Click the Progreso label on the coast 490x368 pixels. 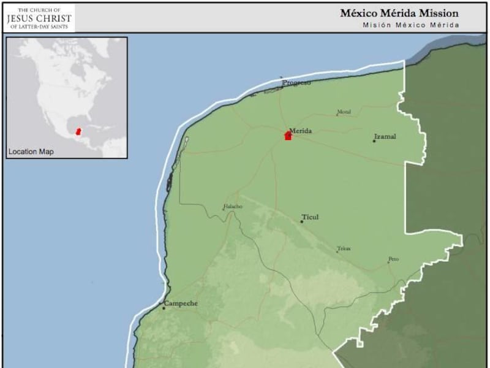tap(296, 82)
